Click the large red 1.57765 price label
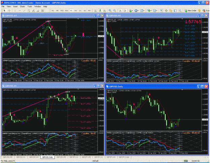210x163 pixels. tap(193, 22)
